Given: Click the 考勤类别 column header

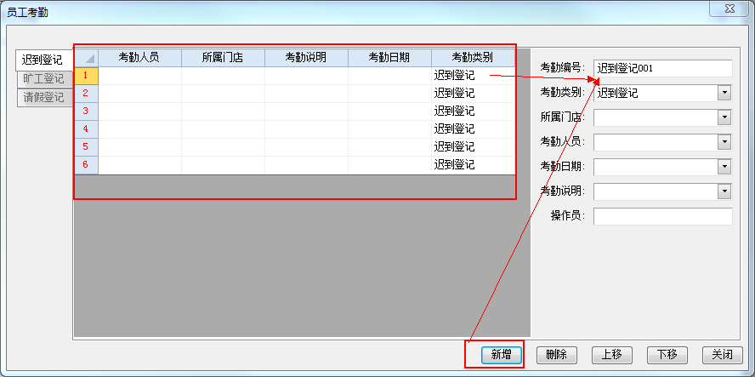Looking at the screenshot, I should click(x=473, y=58).
